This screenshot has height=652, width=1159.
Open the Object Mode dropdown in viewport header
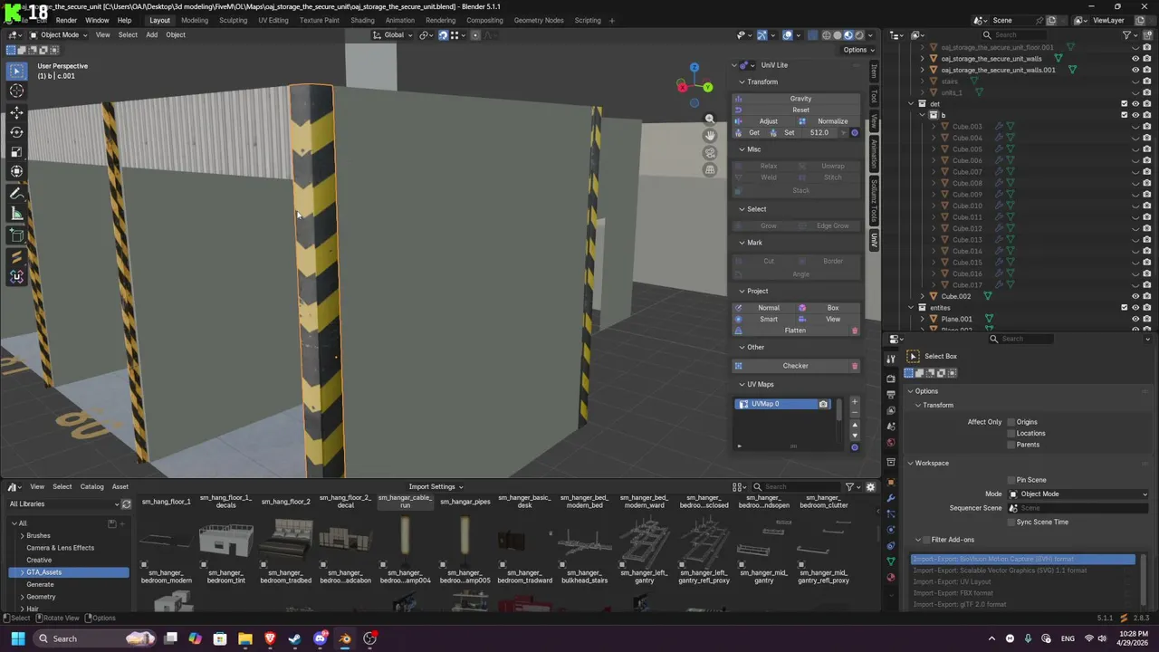pos(60,35)
